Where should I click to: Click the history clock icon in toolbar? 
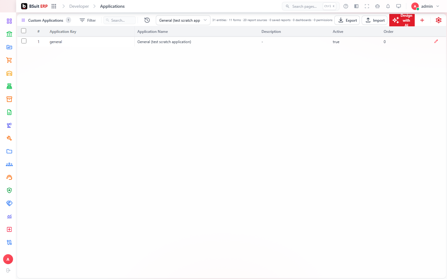click(x=147, y=20)
